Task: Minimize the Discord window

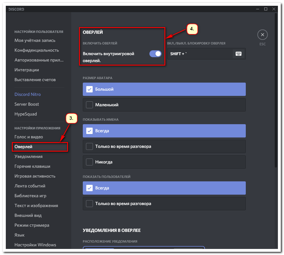Action: [258, 9]
